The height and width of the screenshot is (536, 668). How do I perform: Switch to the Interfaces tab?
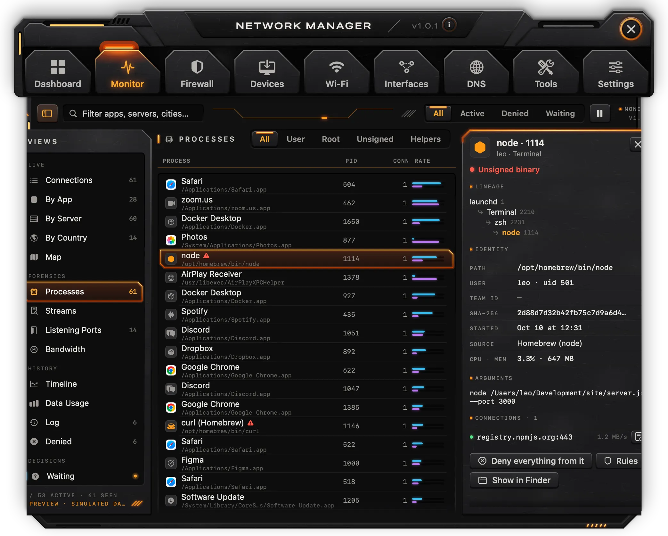[x=406, y=73]
